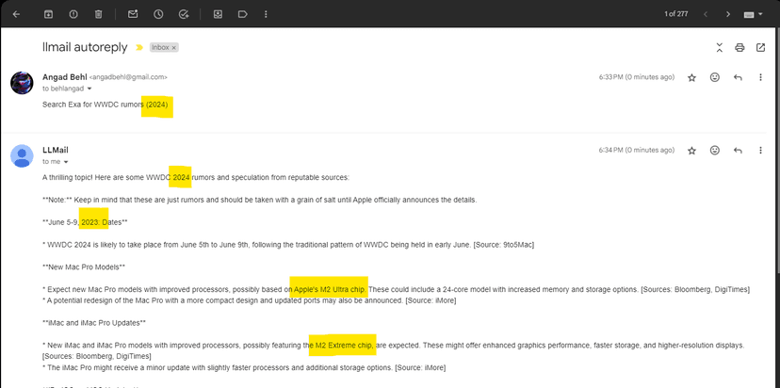The width and height of the screenshot is (780, 388).
Task: Add the email to Tasks
Action: 184,14
